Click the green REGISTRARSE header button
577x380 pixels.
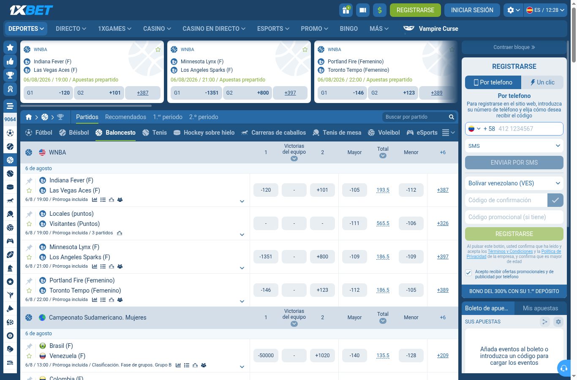[x=415, y=10]
